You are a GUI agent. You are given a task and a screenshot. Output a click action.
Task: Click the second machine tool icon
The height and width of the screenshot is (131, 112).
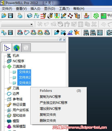(x=93, y=32)
